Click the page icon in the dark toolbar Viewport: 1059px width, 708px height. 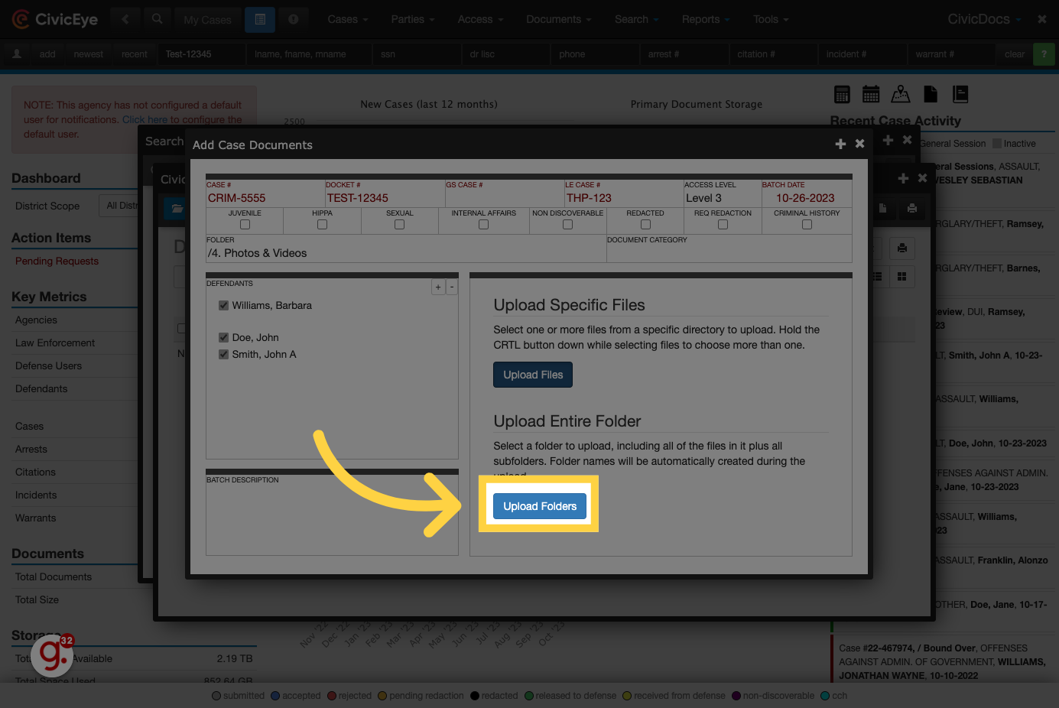coord(882,208)
